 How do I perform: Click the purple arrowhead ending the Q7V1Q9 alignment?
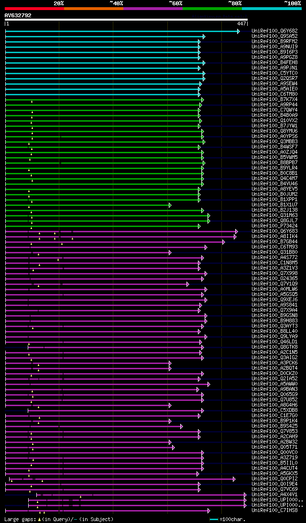(x=188, y=284)
